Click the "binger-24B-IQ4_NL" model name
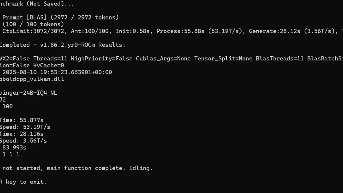This screenshot has width=343, height=193. click(x=28, y=93)
